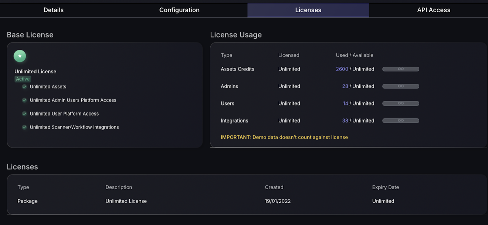The image size is (488, 225).
Task: Click the Integrations usage progress bar
Action: [x=401, y=121]
